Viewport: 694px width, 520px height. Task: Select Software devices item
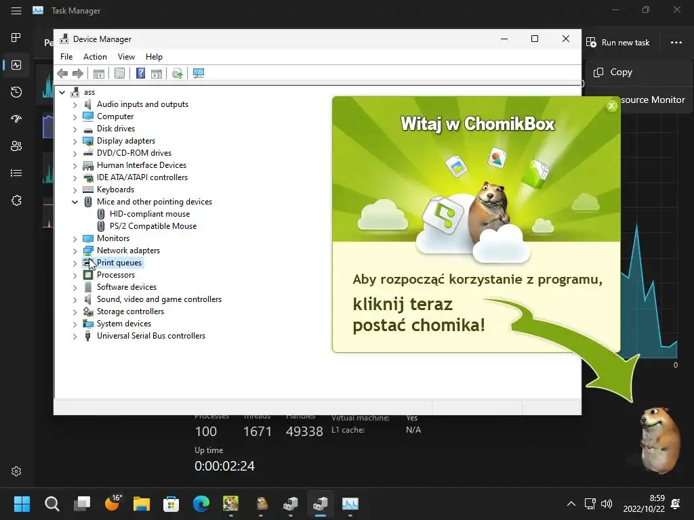(x=127, y=287)
